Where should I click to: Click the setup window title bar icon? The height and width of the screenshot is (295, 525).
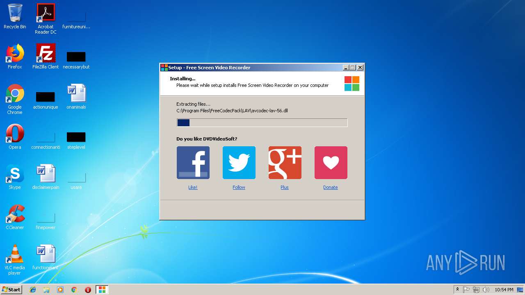(164, 68)
